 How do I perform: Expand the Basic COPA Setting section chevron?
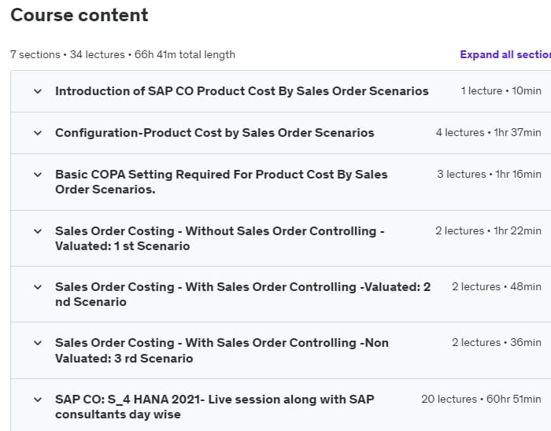[x=38, y=175]
